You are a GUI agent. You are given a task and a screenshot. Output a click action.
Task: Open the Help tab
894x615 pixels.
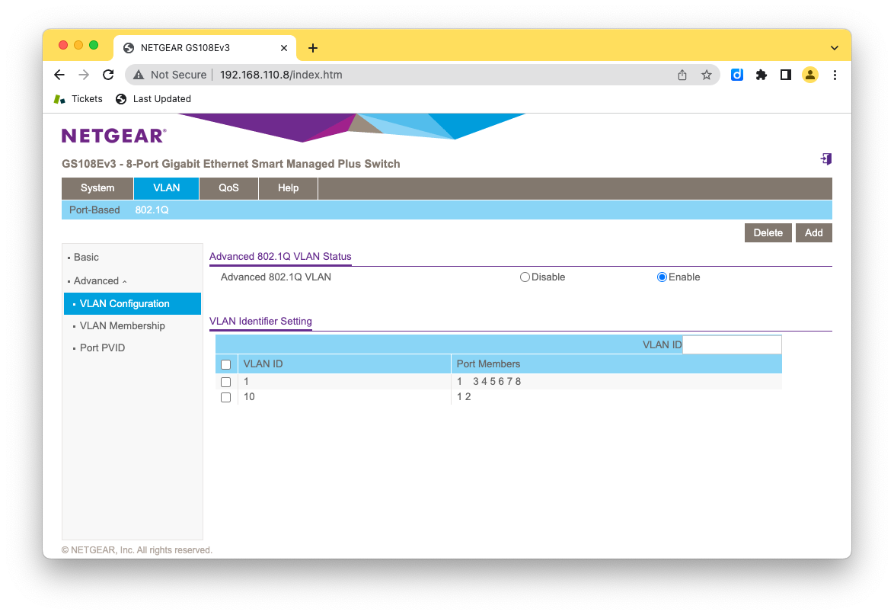click(288, 188)
